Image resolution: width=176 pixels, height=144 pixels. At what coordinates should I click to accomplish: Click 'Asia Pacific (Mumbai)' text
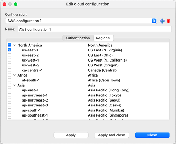click(x=106, y=110)
